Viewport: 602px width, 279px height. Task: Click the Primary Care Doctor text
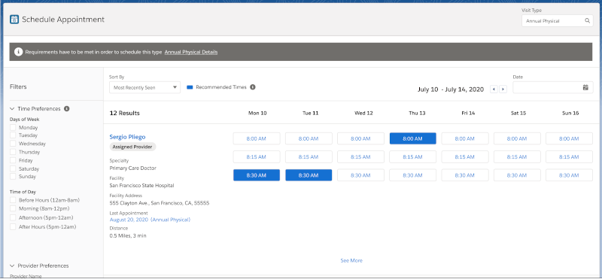point(133,168)
